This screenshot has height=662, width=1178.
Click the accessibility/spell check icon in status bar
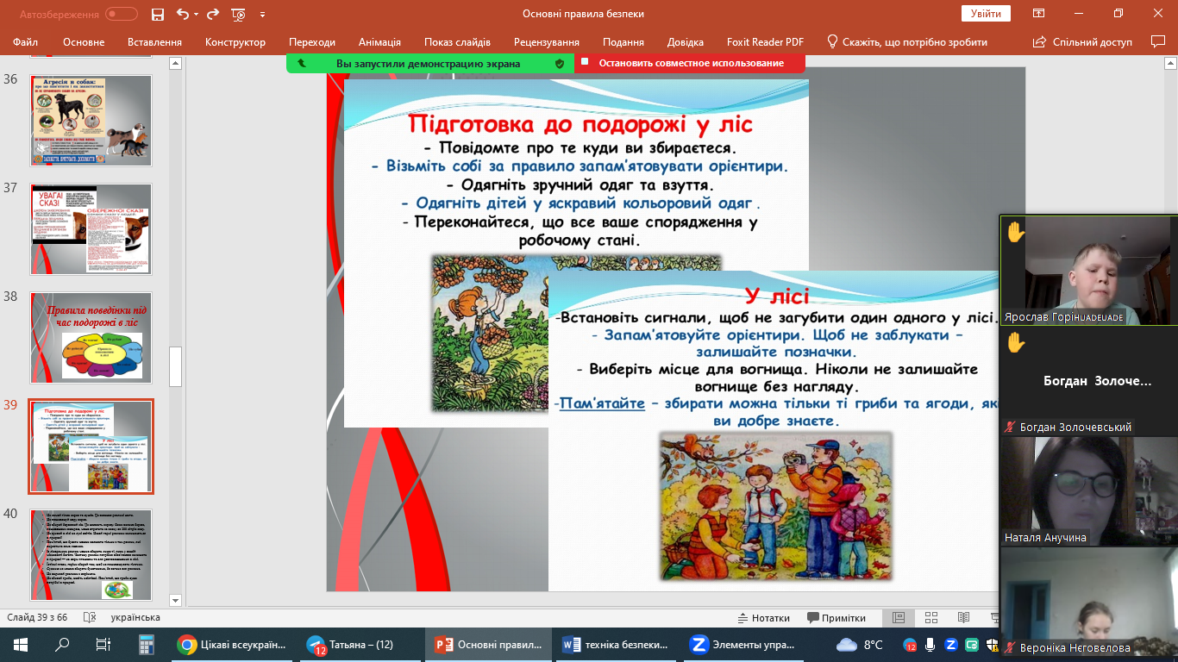(89, 618)
